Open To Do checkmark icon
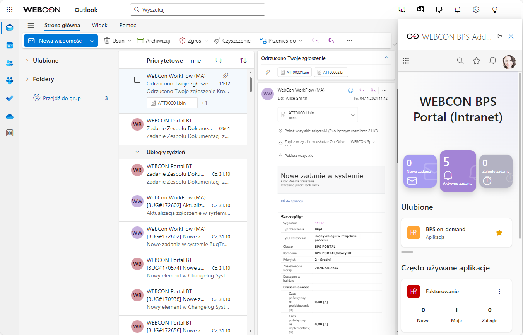Image resolution: width=523 pixels, height=335 pixels. 10,98
